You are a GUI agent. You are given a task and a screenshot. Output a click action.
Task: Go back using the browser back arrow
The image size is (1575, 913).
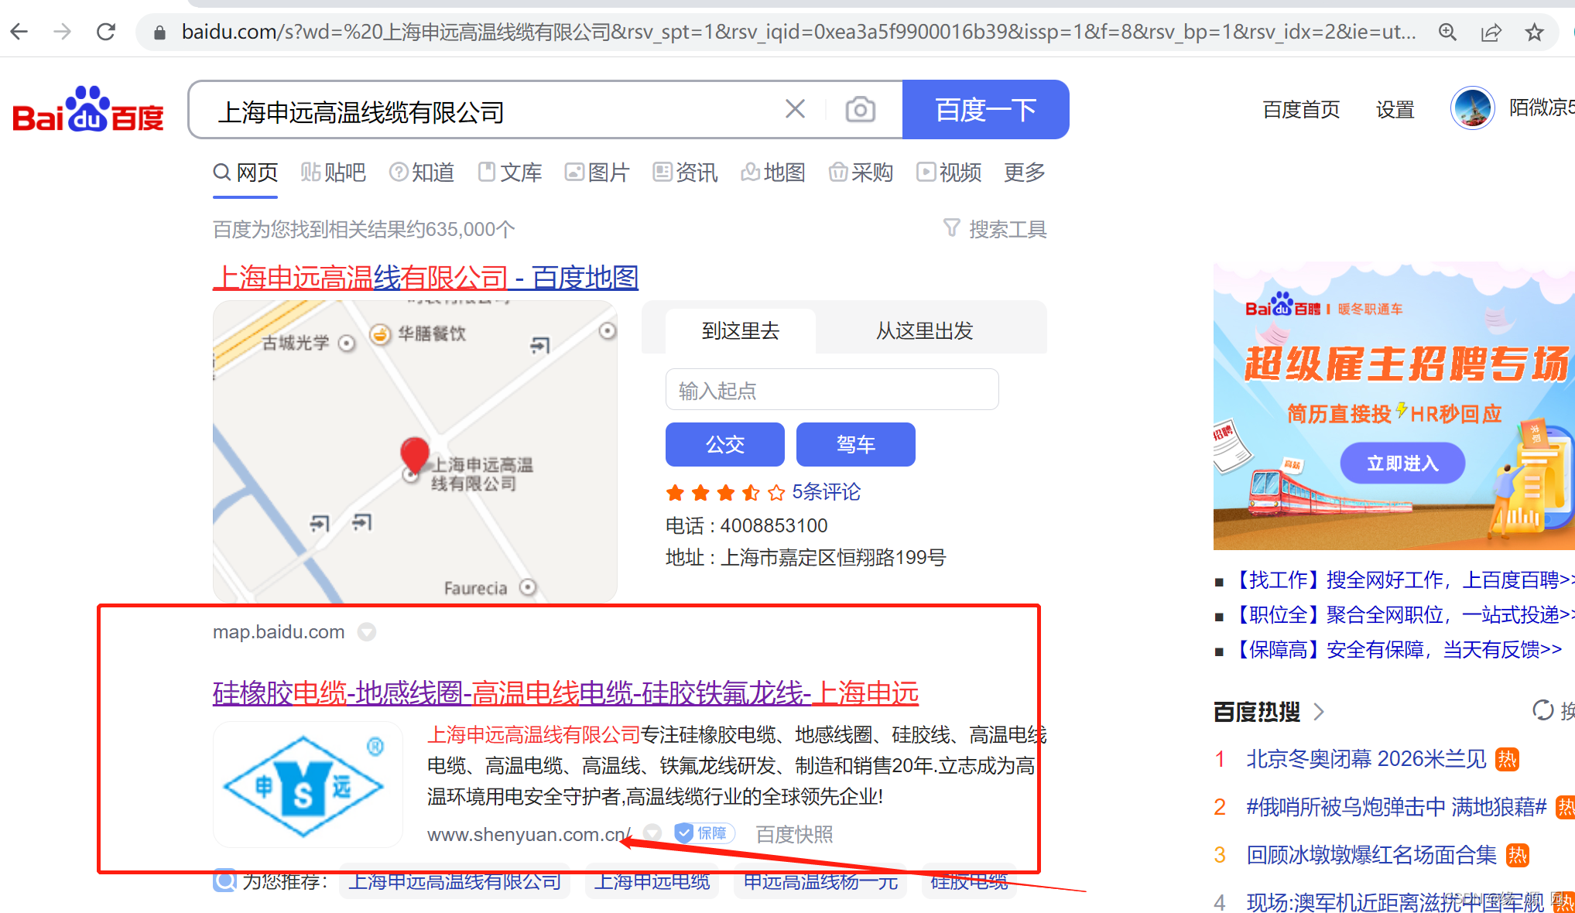(x=19, y=32)
